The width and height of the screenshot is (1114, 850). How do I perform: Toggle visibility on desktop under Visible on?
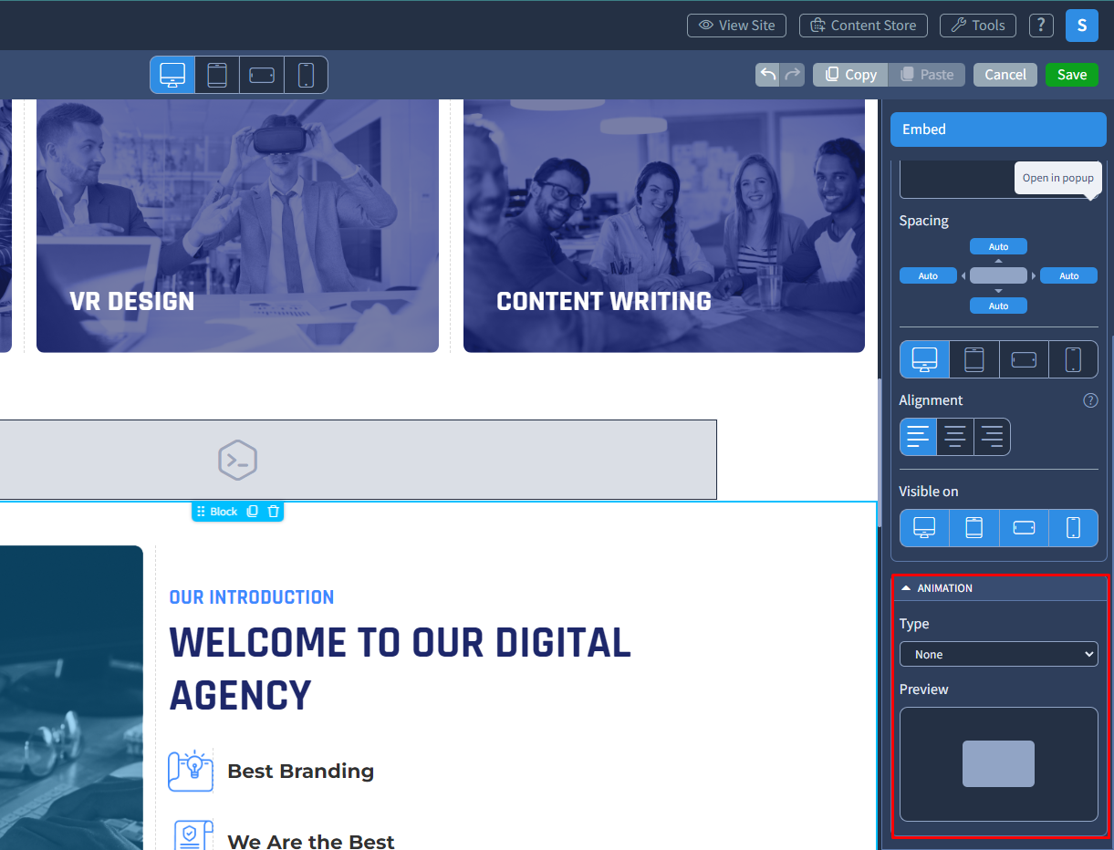(924, 528)
